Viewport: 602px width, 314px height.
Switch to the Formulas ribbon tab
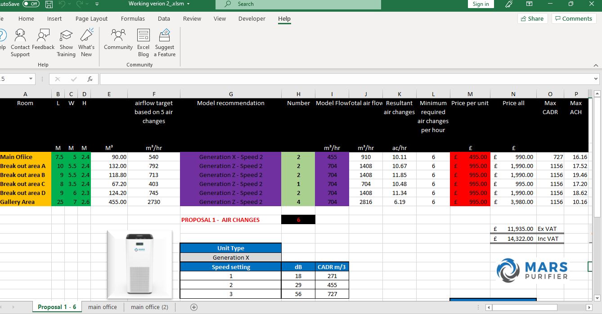point(133,19)
